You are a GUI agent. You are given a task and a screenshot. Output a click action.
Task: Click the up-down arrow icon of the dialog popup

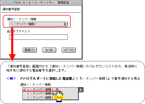pyautogui.click(x=65, y=24)
